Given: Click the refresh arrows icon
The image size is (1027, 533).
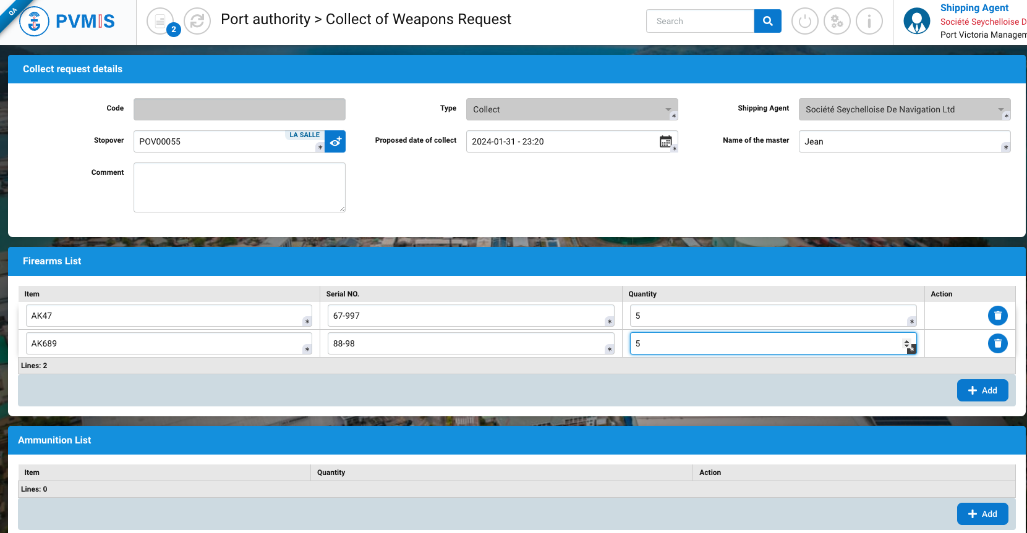Looking at the screenshot, I should tap(197, 22).
